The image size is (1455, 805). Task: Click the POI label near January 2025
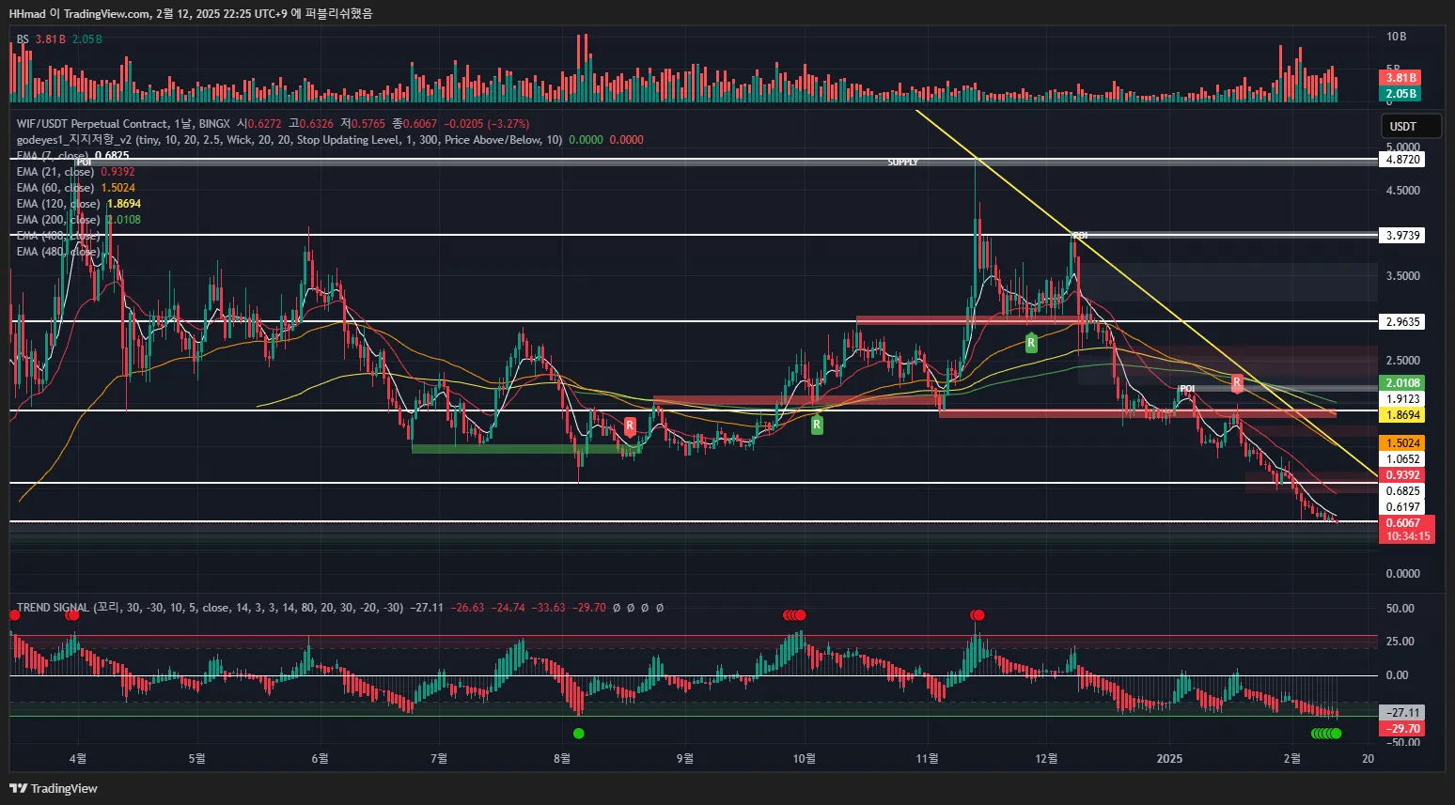[x=1187, y=388]
